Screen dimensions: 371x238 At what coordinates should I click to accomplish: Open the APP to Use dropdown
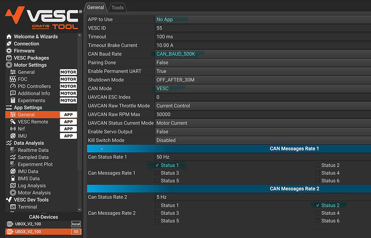[x=263, y=19]
